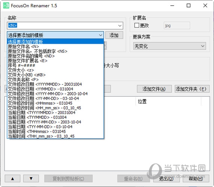
Task: Choose 当前日期 <TYY-MM-DD> template
Action: [55, 127]
